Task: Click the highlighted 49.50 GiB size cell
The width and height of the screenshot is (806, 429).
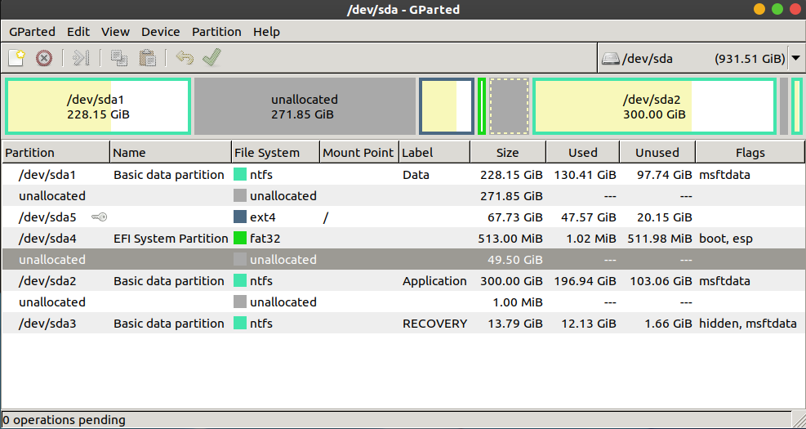Action: pyautogui.click(x=515, y=260)
